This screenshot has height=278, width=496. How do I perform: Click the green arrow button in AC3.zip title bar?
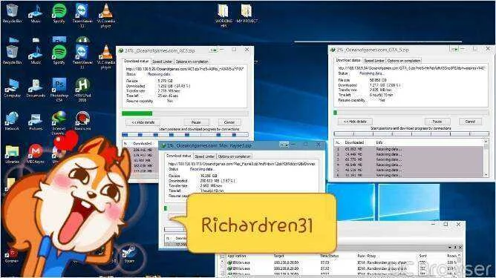click(214, 50)
